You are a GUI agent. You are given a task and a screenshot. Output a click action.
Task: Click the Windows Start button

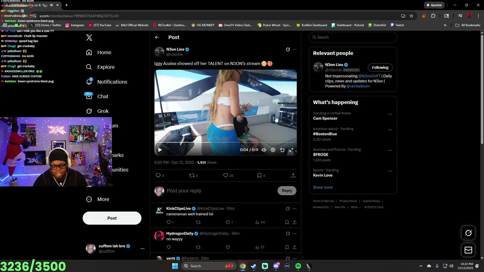pyautogui.click(x=175, y=266)
